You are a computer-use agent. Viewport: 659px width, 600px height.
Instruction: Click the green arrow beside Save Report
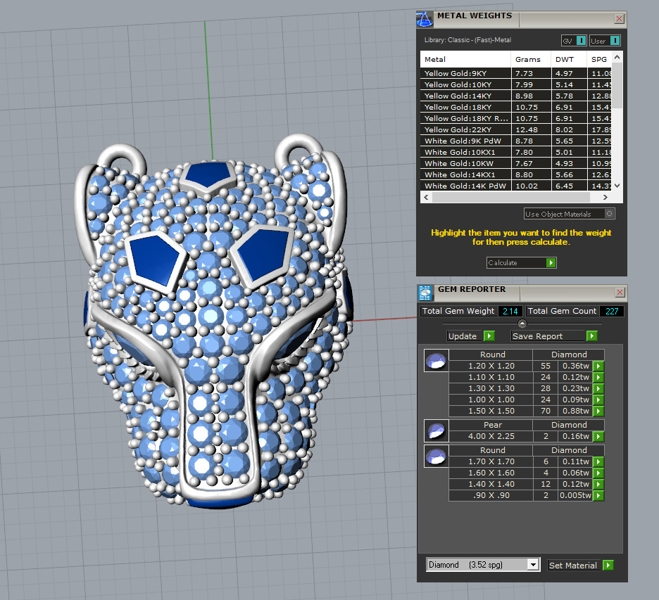click(591, 336)
